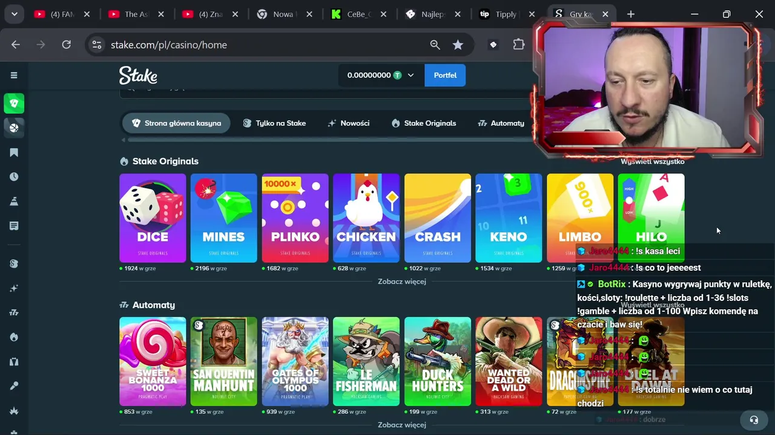Open live support headset icon
Image resolution: width=775 pixels, height=435 pixels.
pyautogui.click(x=754, y=420)
